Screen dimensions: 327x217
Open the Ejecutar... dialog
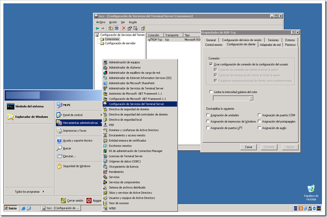point(66,156)
